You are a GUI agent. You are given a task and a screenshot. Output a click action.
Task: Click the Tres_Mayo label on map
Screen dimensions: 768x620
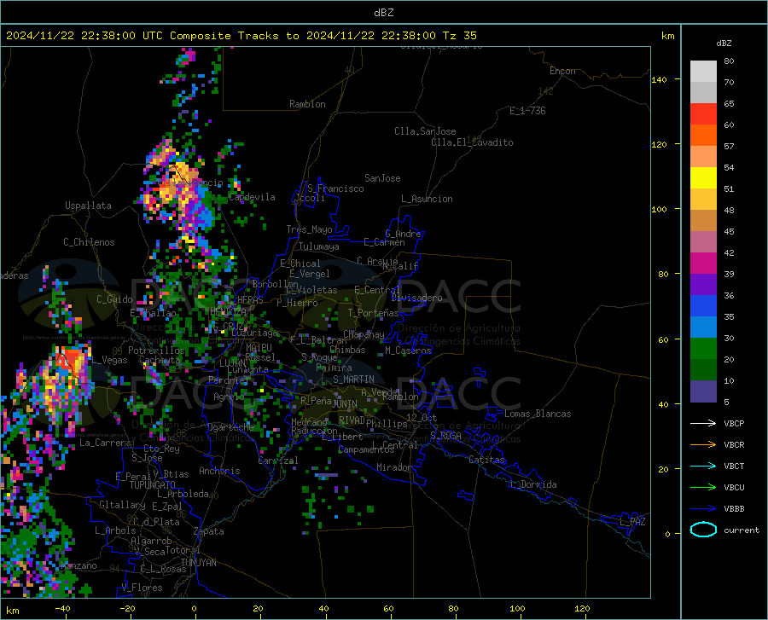click(x=309, y=229)
